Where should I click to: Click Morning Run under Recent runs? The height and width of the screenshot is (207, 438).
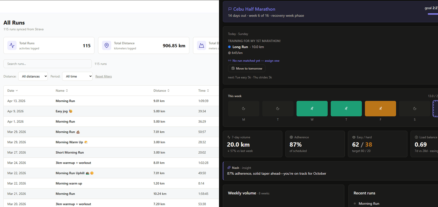point(369,204)
